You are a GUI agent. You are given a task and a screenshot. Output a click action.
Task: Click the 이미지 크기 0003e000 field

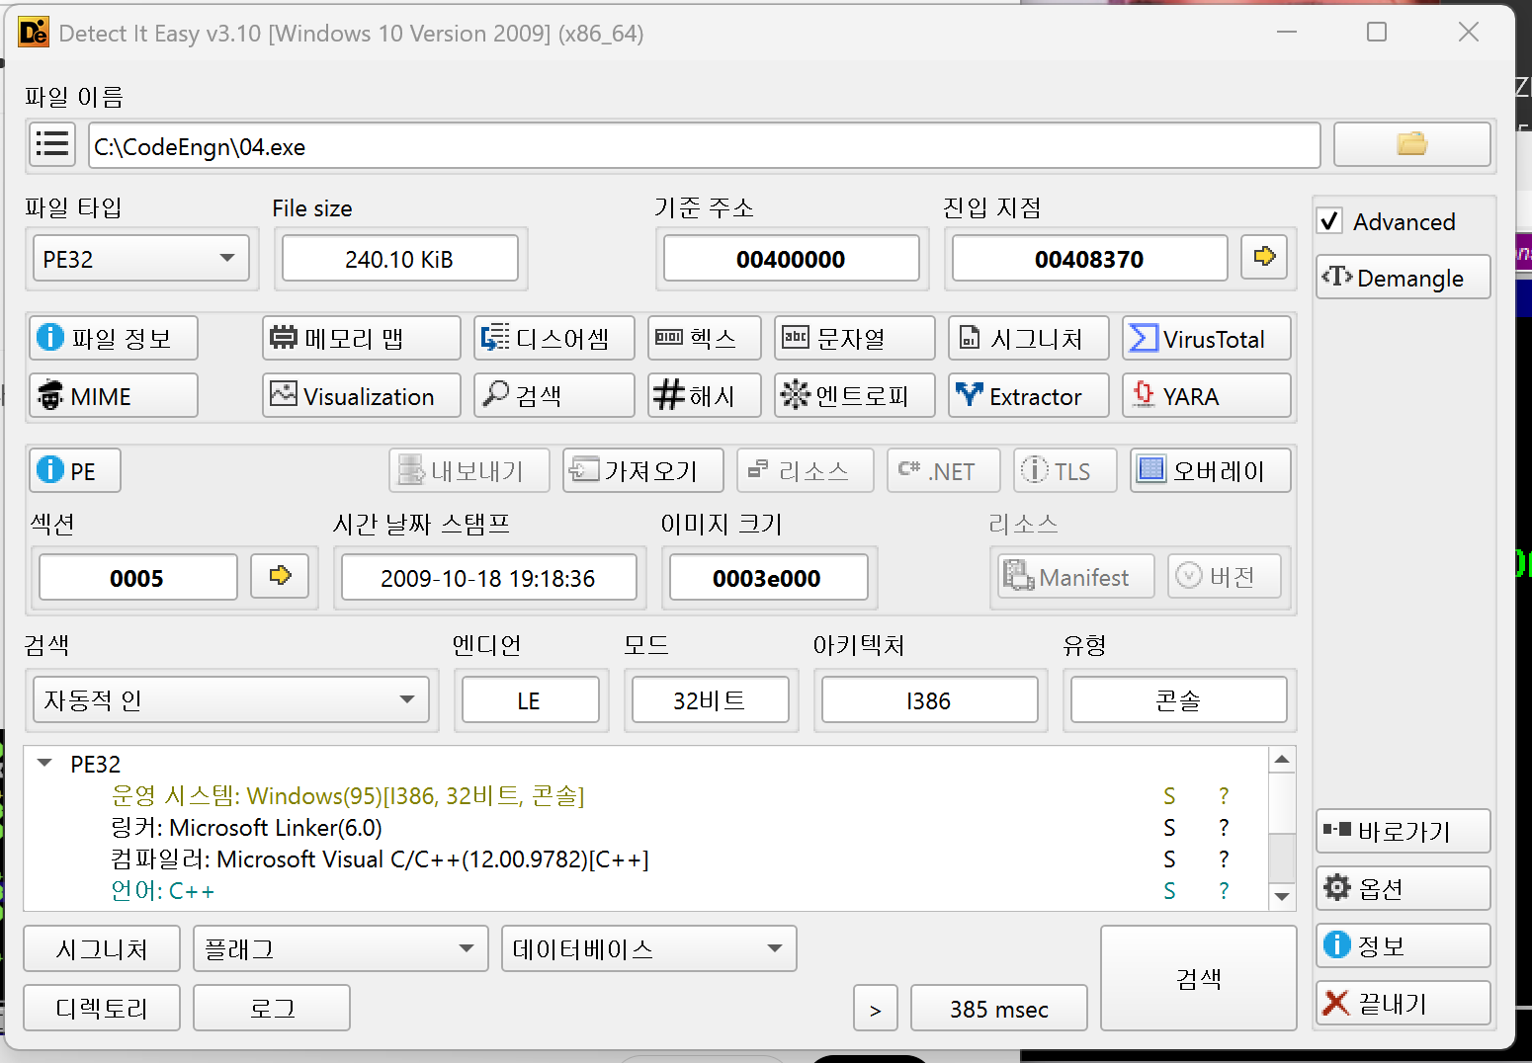pyautogui.click(x=769, y=577)
